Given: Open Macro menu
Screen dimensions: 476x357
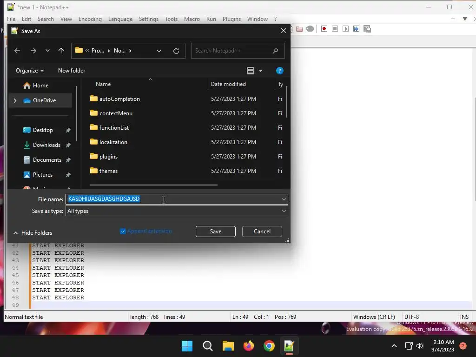Looking at the screenshot, I should coord(192,19).
